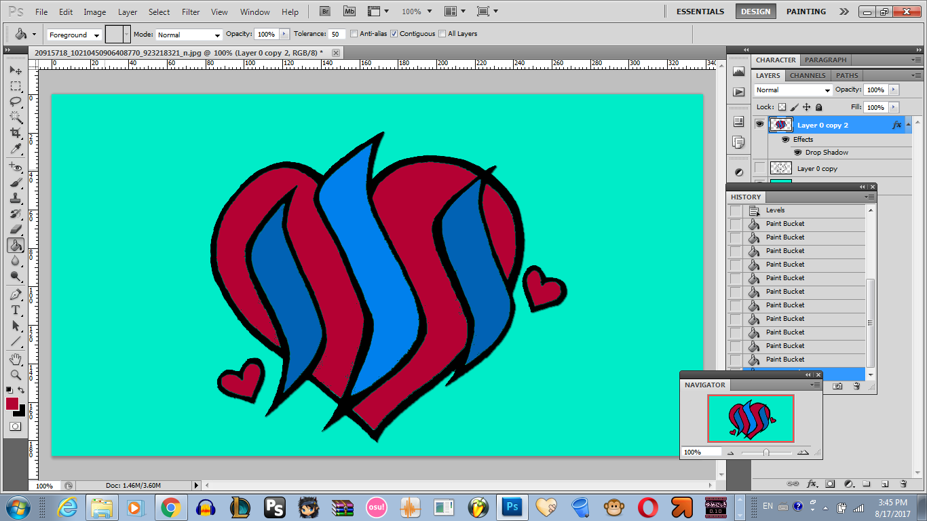
Task: Open Mini Bridge from application bar
Action: 349,12
